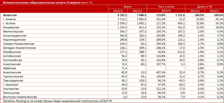Select Акмолинская growth value 487,4%
Screen dimensions: 224x103
[x=161, y=72]
